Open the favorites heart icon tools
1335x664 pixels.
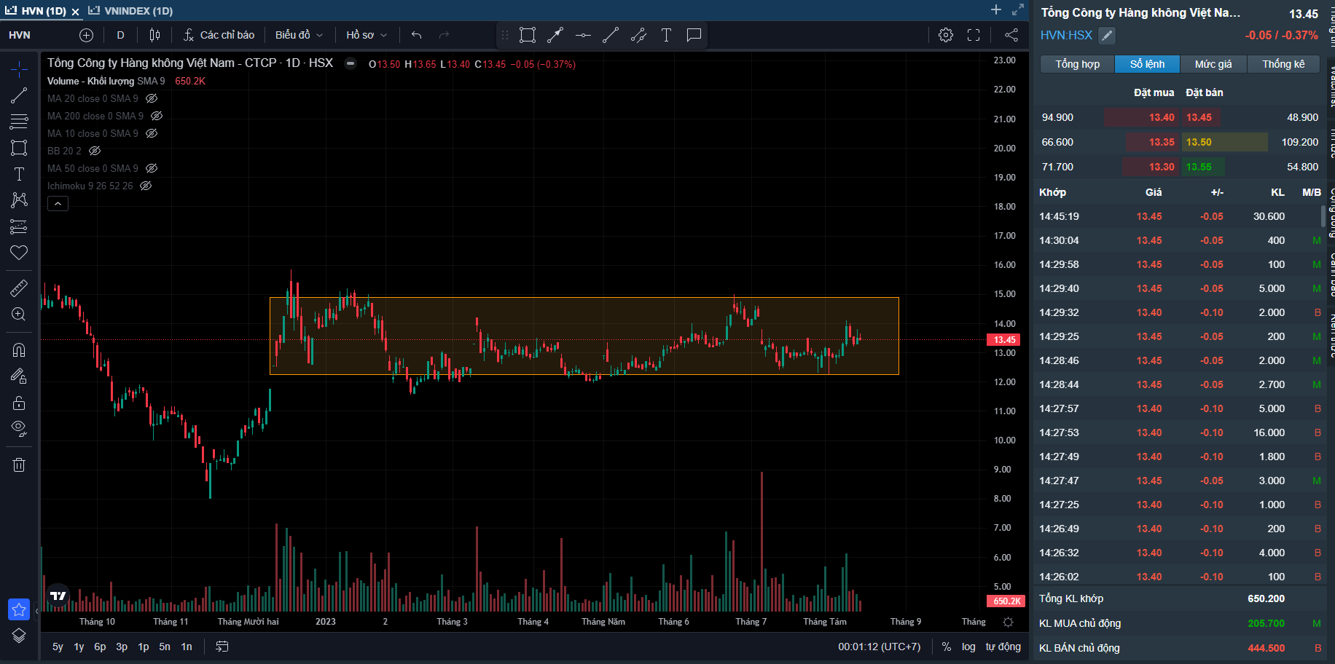(x=19, y=253)
